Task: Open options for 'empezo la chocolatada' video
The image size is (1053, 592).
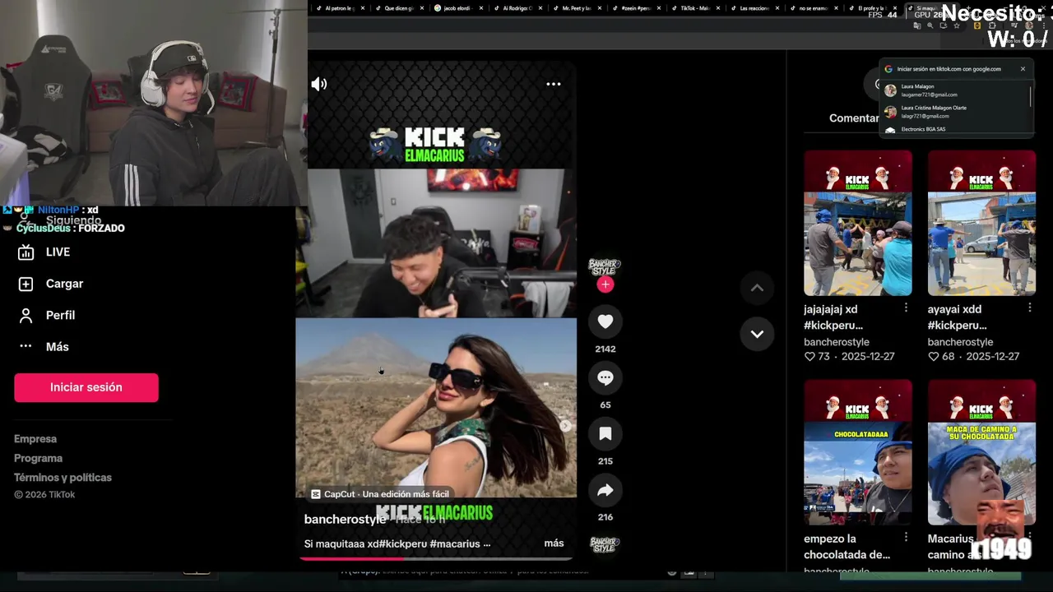Action: pos(906,537)
